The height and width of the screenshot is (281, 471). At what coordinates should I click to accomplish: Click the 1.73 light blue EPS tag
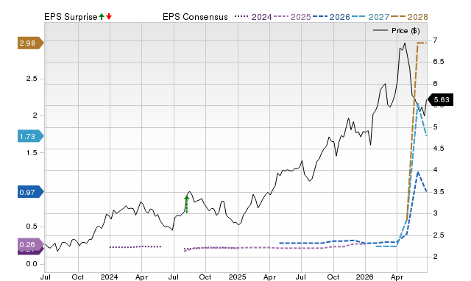[x=31, y=137]
